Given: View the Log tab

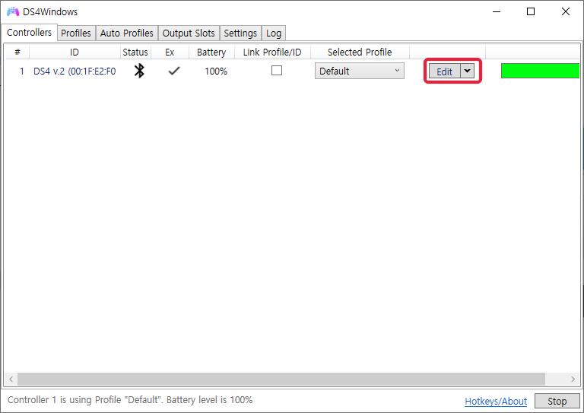Looking at the screenshot, I should [274, 33].
